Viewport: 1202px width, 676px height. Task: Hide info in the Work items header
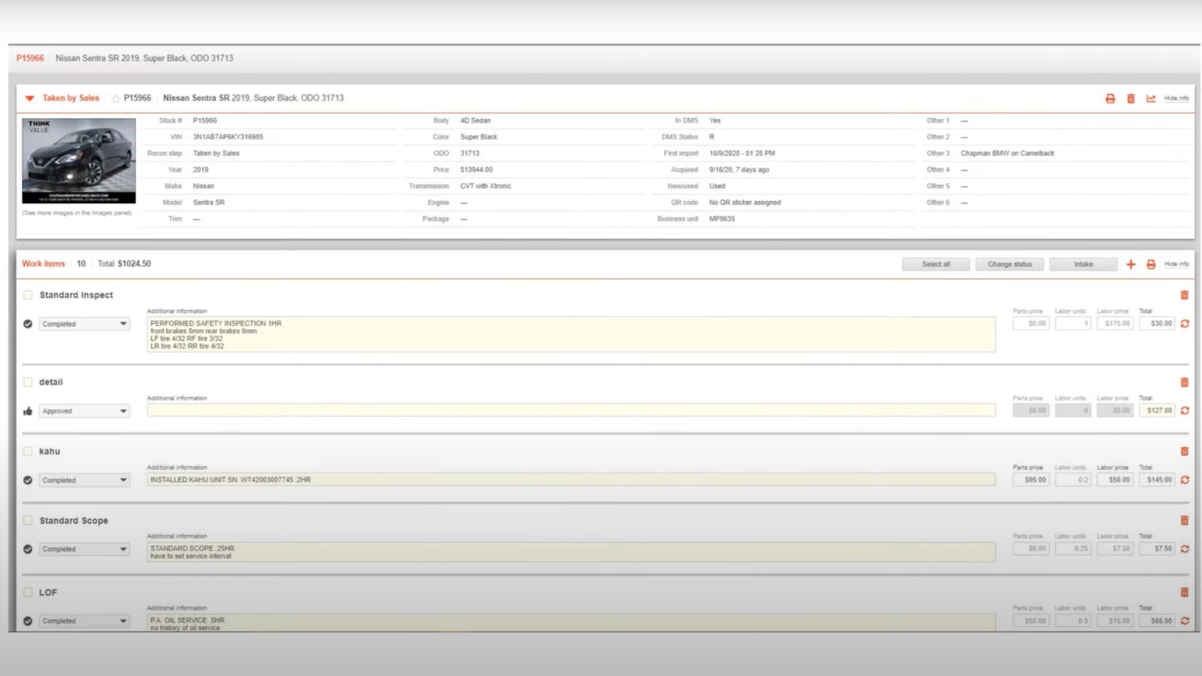(x=1176, y=264)
